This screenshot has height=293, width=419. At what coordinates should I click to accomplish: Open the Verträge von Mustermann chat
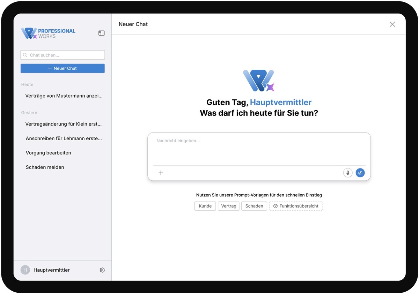pos(64,96)
